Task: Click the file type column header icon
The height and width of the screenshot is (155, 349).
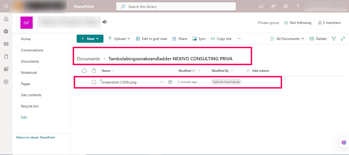Action: point(94,71)
